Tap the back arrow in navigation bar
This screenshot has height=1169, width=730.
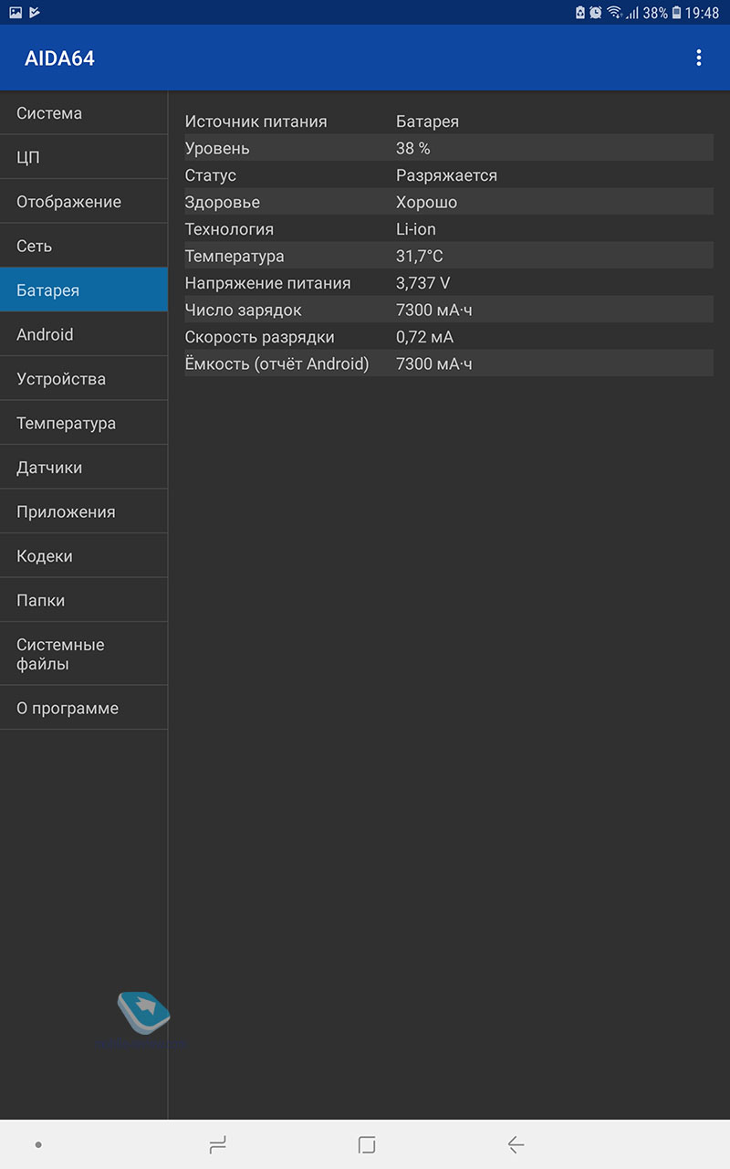point(516,1144)
